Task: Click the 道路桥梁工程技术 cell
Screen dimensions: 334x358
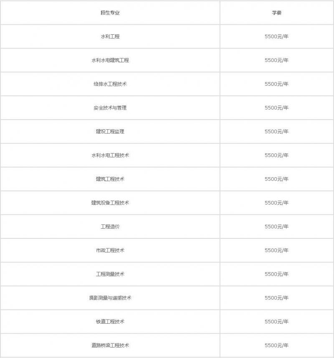Action: click(x=110, y=345)
